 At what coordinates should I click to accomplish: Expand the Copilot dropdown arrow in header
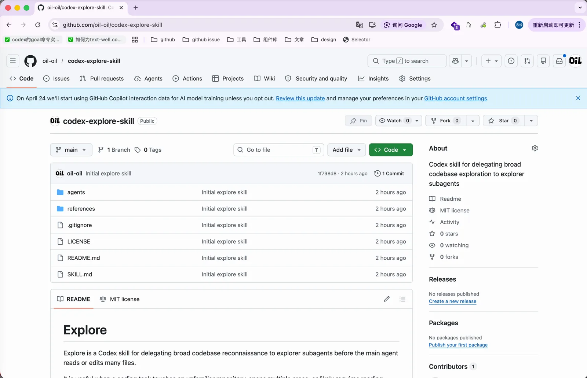click(467, 61)
